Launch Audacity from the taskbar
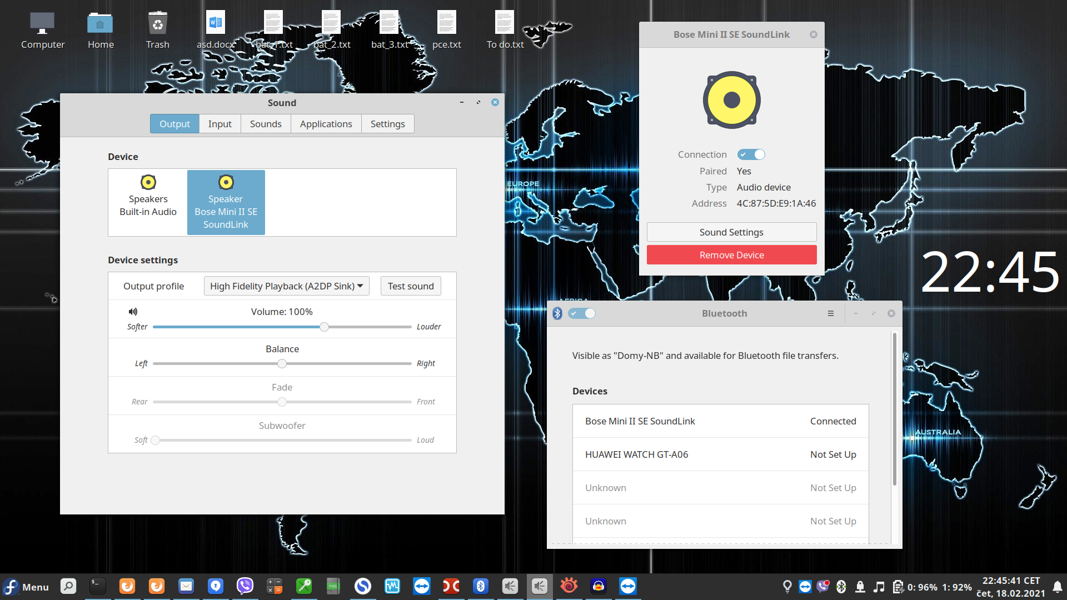Viewport: 1067px width, 600px height. [599, 586]
